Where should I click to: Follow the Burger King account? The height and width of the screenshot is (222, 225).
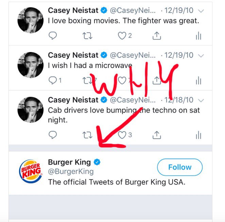click(x=180, y=167)
